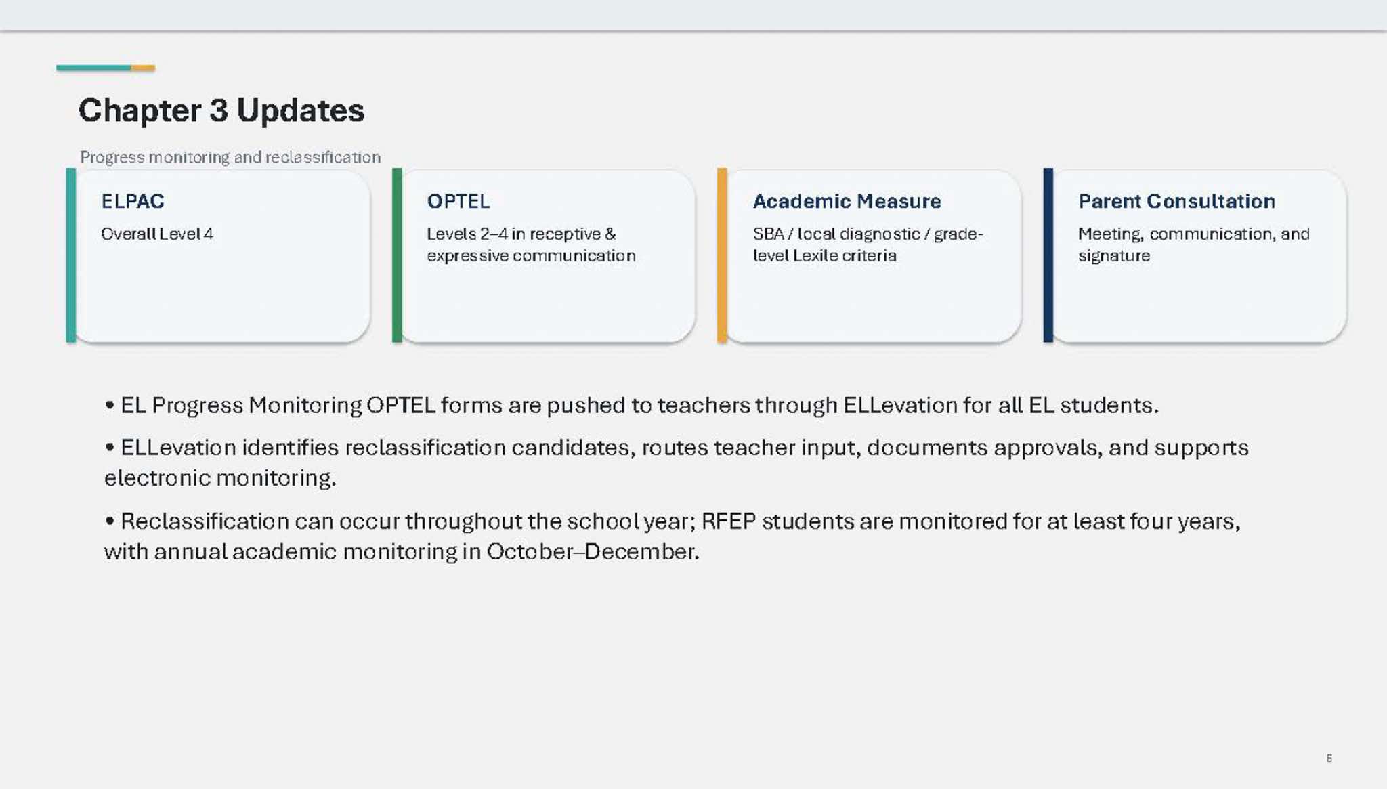Viewport: 1387px width, 789px height.
Task: Click the teal accent bar on ELPAC card
Action: 71,255
